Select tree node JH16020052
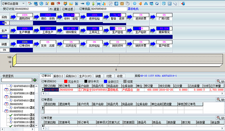The height and width of the screenshot is (131, 225). (x=16, y=104)
